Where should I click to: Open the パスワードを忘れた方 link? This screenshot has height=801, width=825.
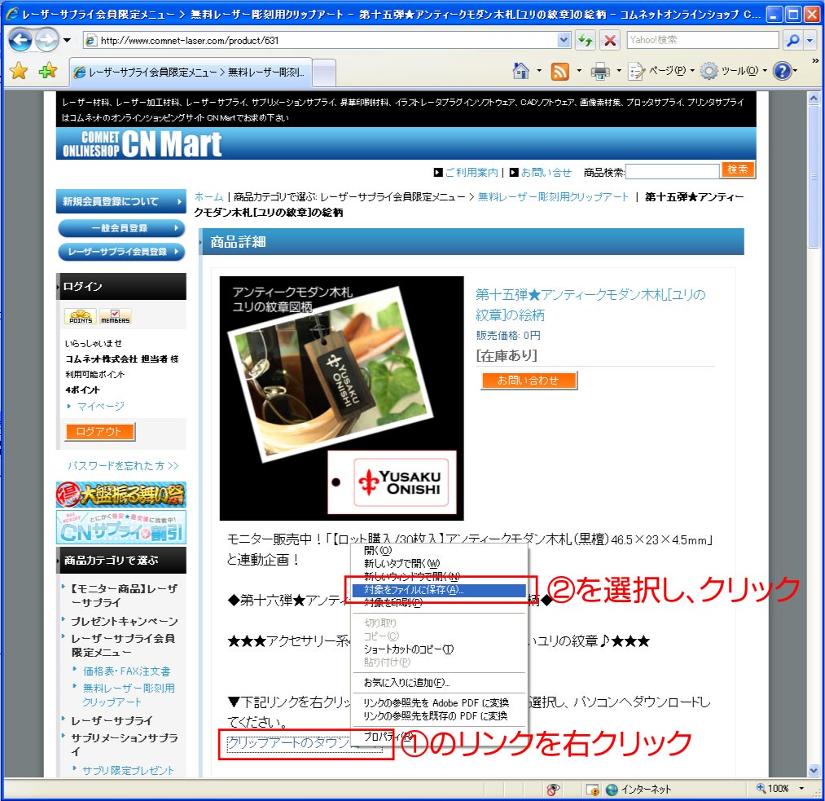[123, 466]
